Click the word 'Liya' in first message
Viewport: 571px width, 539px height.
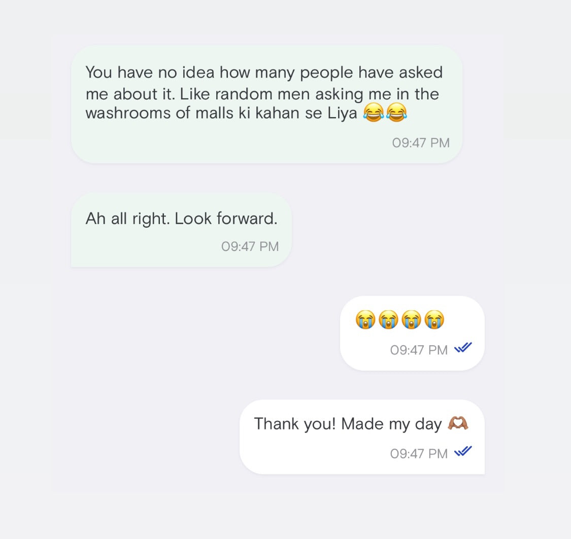coord(342,113)
